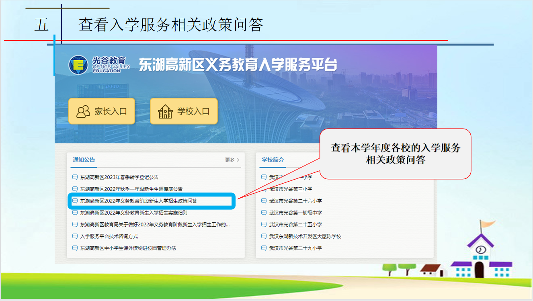Select the 通知公告 tab header
This screenshot has height=301, width=533.
coord(84,160)
